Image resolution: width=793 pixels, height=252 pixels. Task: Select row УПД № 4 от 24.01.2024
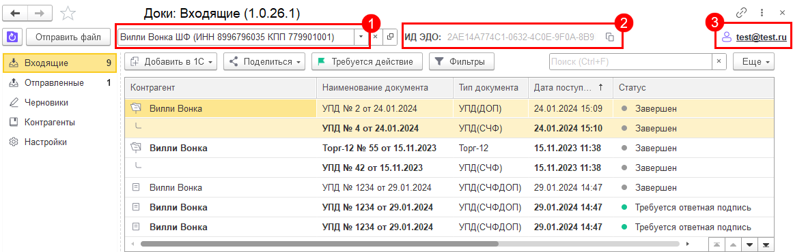449,128
